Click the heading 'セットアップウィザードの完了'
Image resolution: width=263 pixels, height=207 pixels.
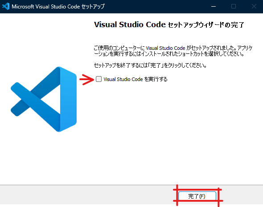(206, 25)
